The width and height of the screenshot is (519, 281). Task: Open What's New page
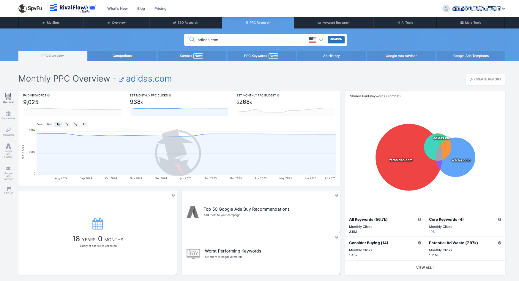(117, 9)
